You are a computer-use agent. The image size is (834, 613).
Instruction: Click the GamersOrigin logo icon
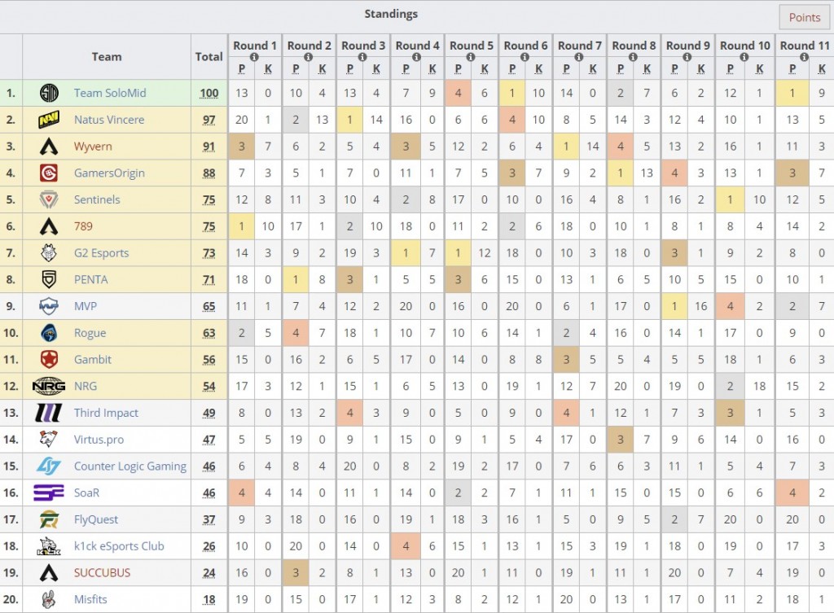coord(49,173)
